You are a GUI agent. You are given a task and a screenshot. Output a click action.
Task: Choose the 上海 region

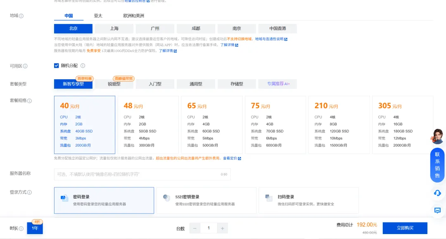[114, 28]
